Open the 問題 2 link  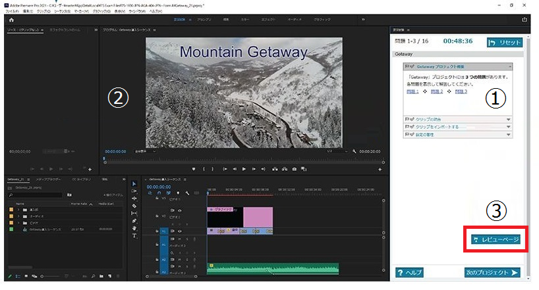coord(436,91)
